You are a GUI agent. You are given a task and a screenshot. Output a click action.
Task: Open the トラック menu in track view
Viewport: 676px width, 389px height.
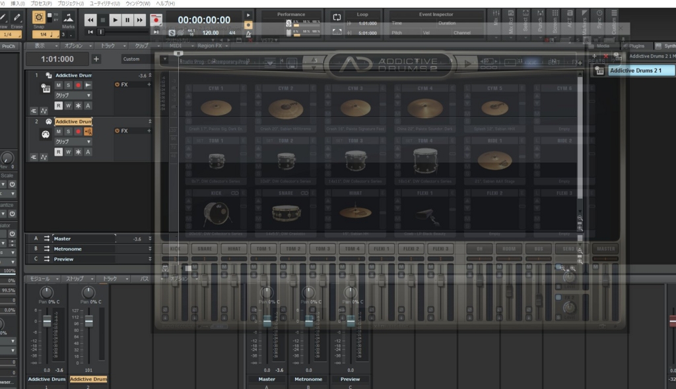[112, 45]
